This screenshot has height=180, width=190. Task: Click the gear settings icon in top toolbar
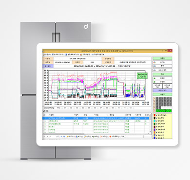[x=44, y=54]
